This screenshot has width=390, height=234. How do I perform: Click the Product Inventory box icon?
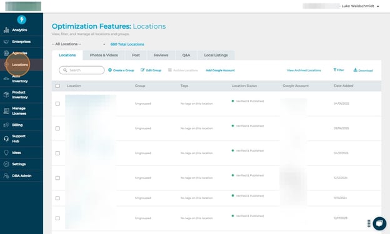point(6,95)
